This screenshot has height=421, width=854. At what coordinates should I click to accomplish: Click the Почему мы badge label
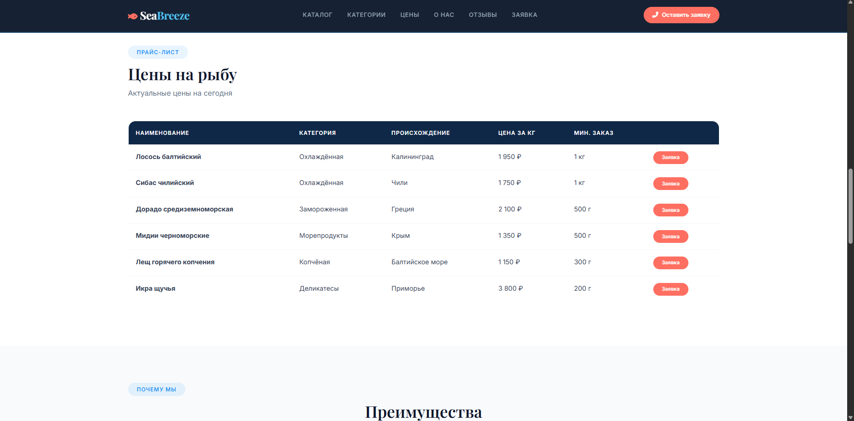coord(156,390)
